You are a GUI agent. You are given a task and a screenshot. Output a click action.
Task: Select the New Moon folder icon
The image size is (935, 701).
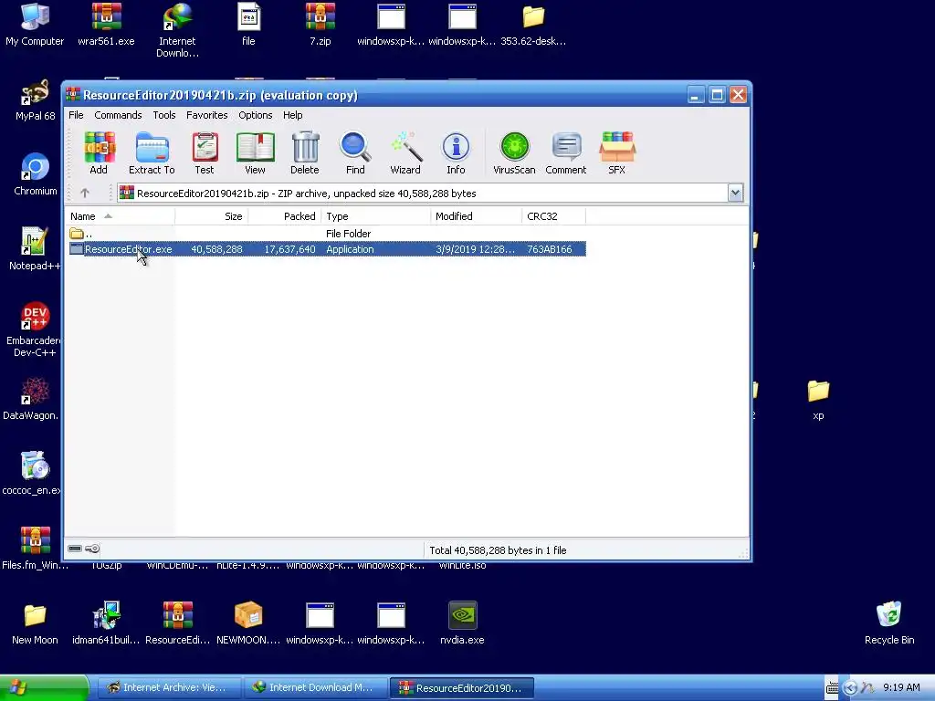35,623
